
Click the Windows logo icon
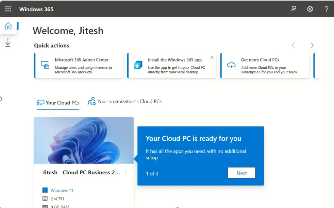coord(45,190)
